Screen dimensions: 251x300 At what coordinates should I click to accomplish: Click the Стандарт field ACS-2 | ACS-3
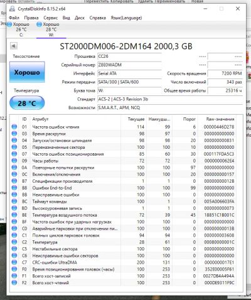point(170,99)
